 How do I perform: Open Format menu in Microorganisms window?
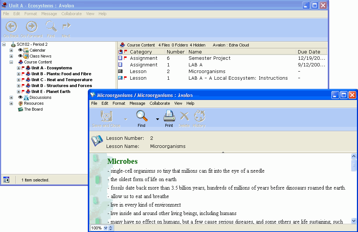tap(119, 103)
